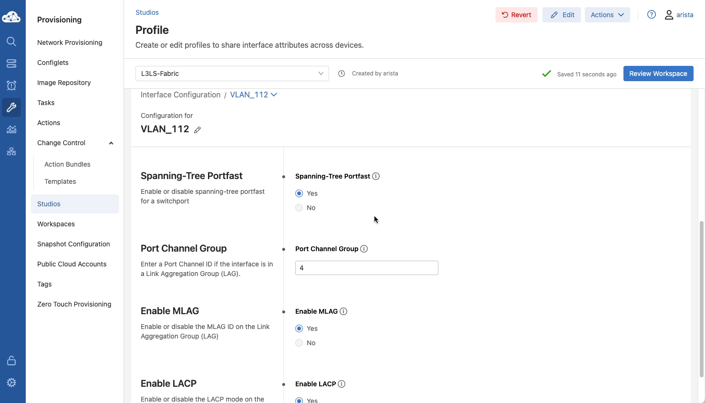
Task: Click the Review Workspace button
Action: 658,74
